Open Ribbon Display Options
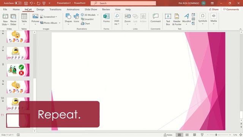 pos(212,3)
